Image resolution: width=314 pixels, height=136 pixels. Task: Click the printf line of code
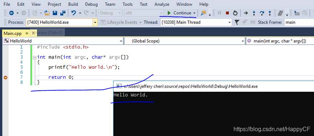click(x=84, y=67)
